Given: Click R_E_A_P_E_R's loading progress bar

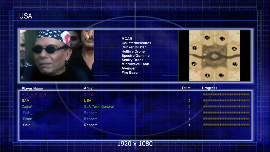Looking at the screenshot, I should click(x=226, y=94).
